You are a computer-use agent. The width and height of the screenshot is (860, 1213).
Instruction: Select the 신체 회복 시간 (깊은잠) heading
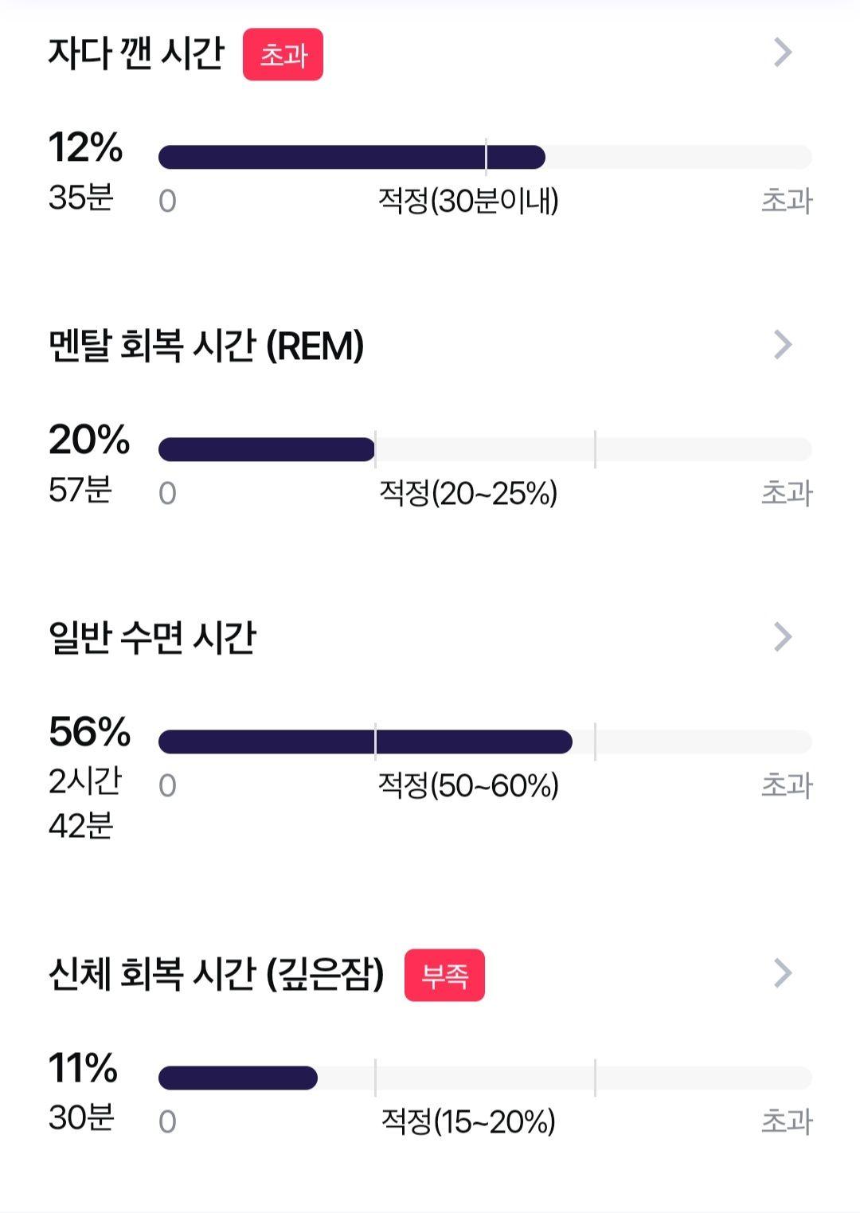click(x=216, y=974)
